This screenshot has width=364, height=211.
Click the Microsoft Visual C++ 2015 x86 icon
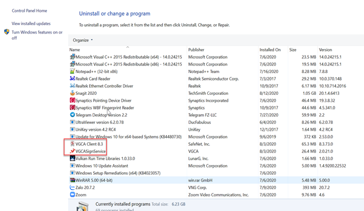pos(72,64)
